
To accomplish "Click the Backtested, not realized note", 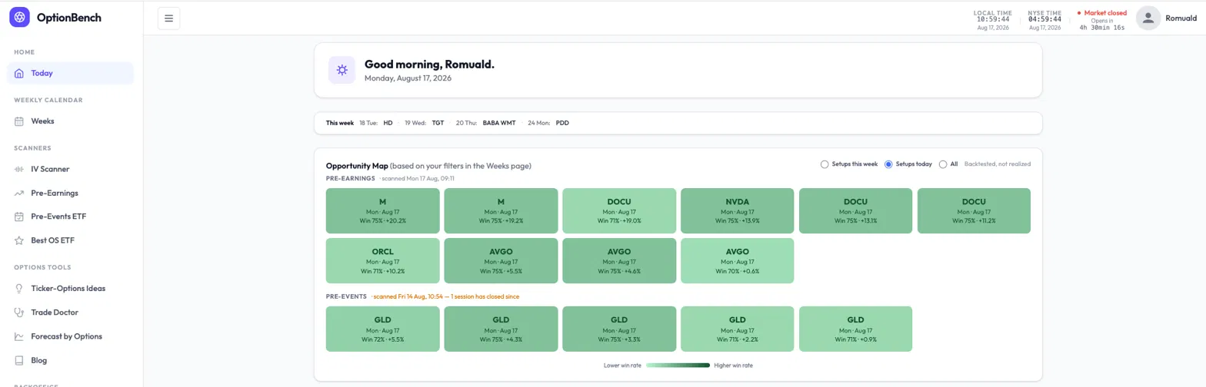I will pyautogui.click(x=998, y=164).
